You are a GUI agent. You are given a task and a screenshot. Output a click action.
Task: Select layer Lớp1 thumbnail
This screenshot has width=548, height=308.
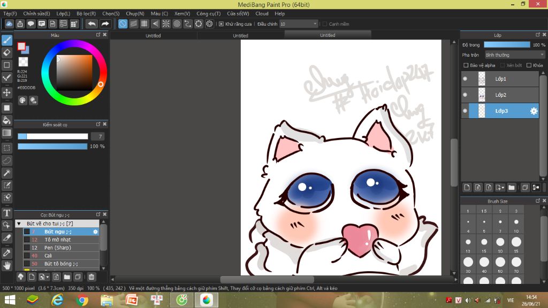[x=482, y=79]
